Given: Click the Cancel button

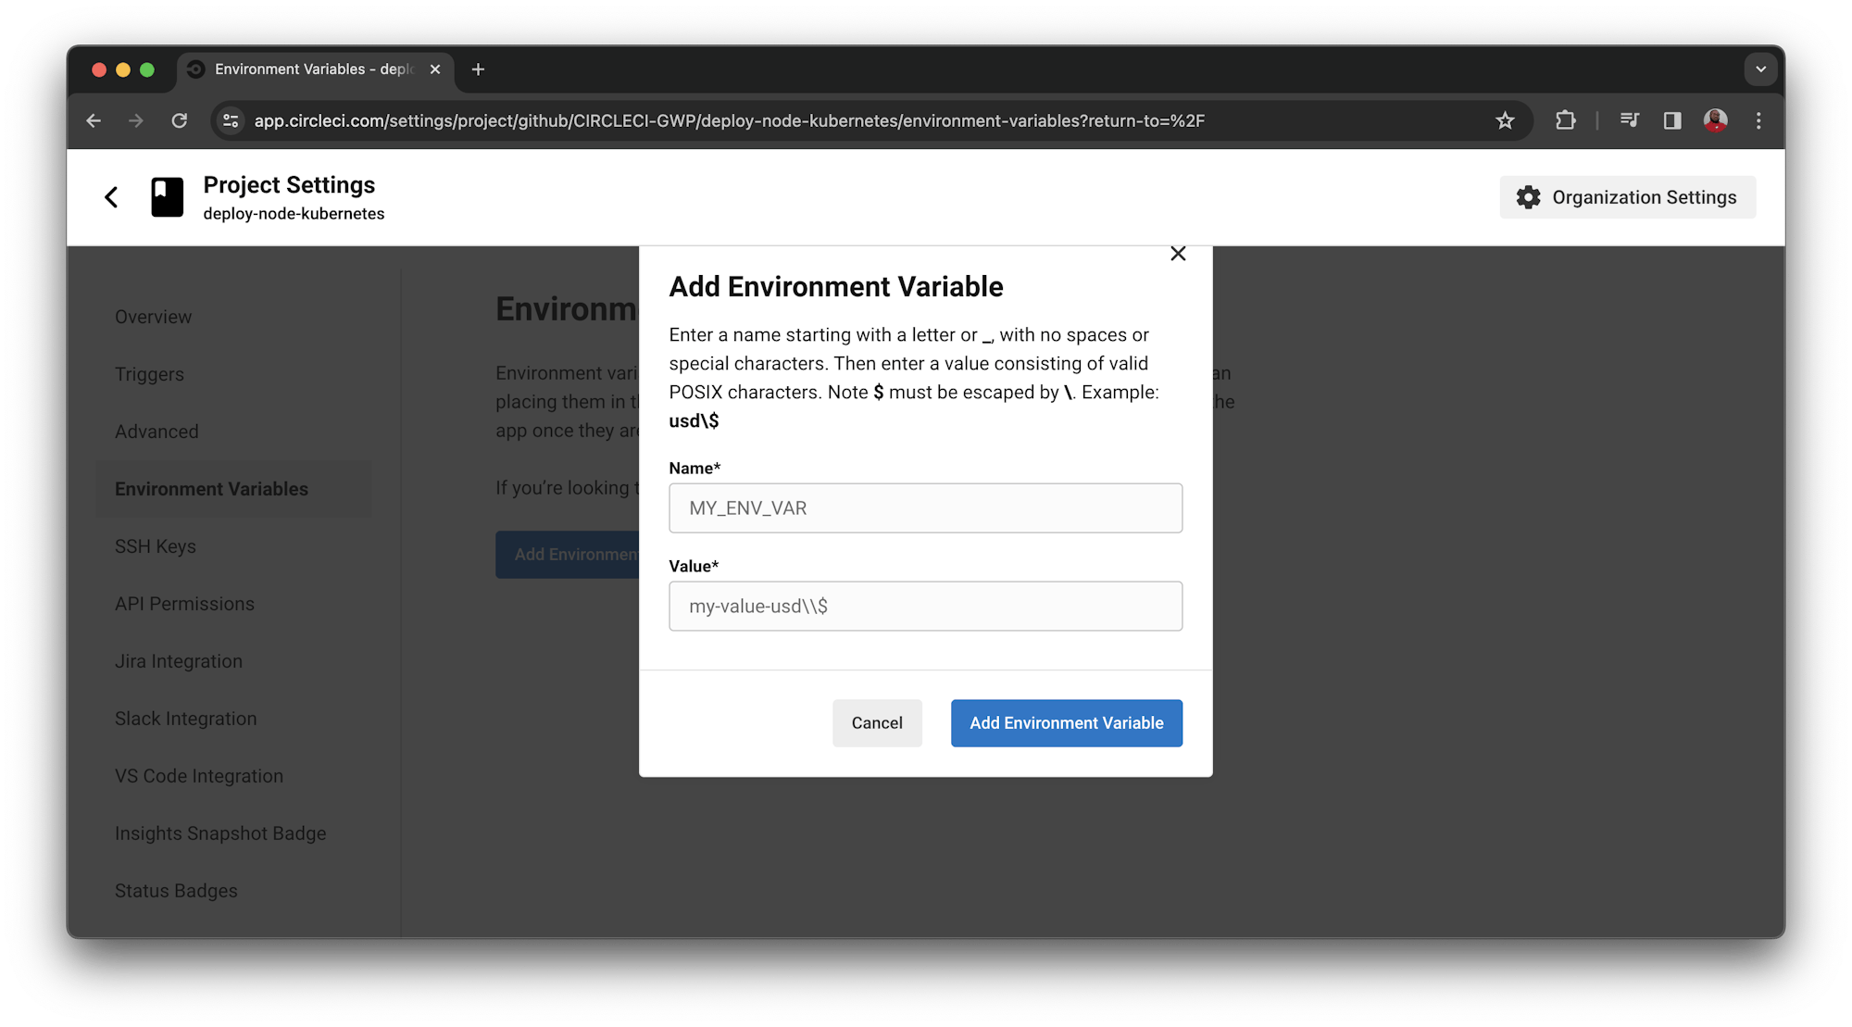Looking at the screenshot, I should (877, 722).
